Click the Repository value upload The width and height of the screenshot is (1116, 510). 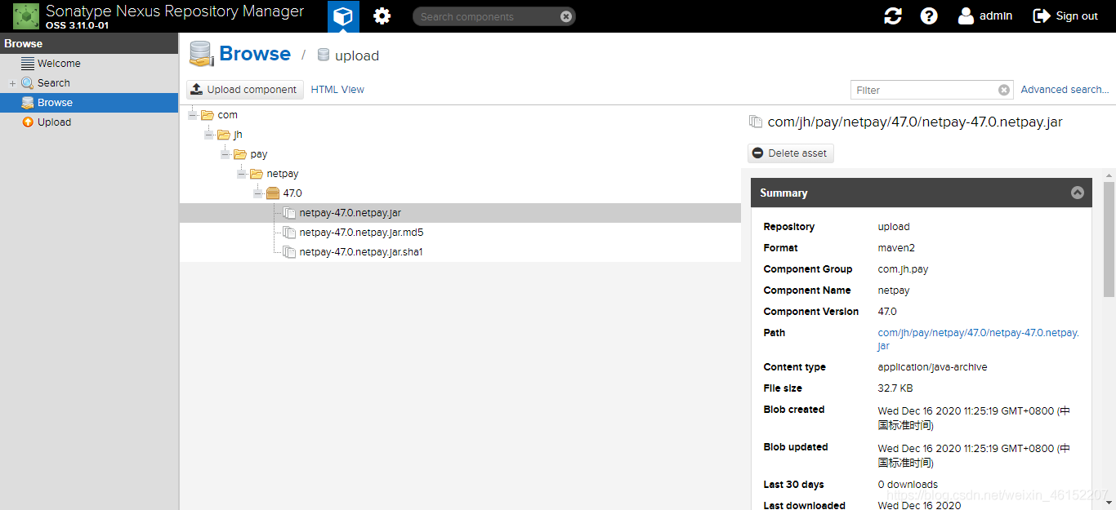pos(894,227)
